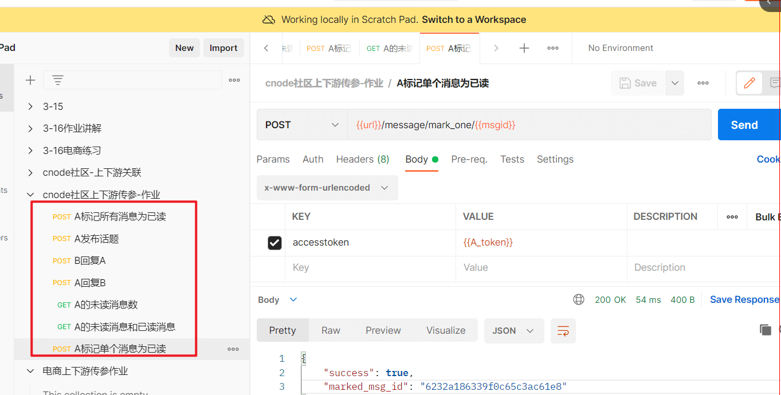The image size is (781, 395).
Task: Switch response view to Raw
Action: click(331, 330)
